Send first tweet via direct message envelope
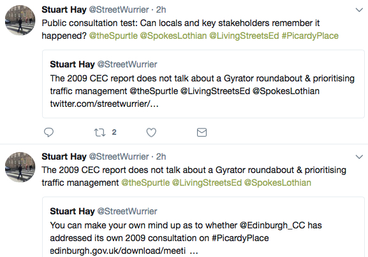 (202, 132)
